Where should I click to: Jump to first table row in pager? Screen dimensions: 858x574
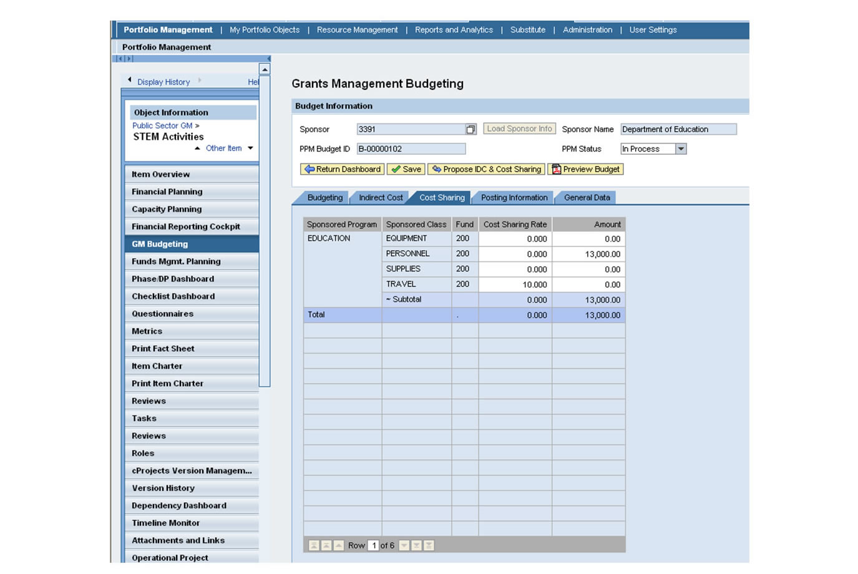pyautogui.click(x=314, y=545)
